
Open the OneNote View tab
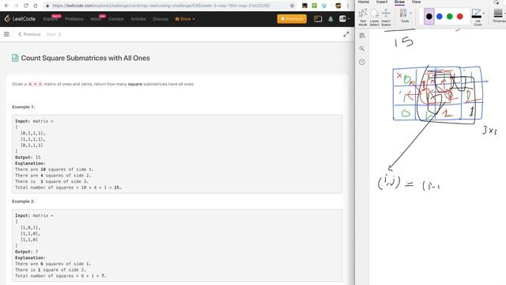tap(416, 2)
